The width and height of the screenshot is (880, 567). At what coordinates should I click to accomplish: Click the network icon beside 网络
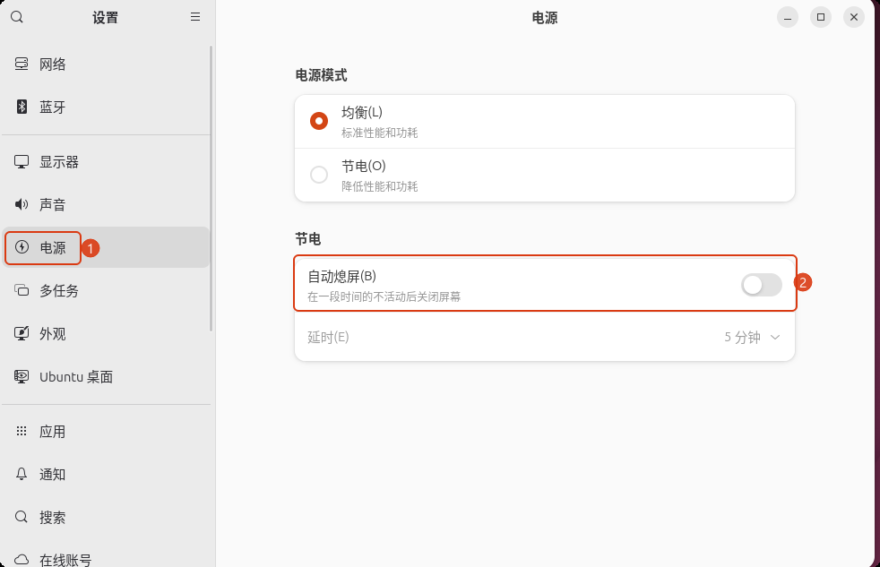[22, 64]
